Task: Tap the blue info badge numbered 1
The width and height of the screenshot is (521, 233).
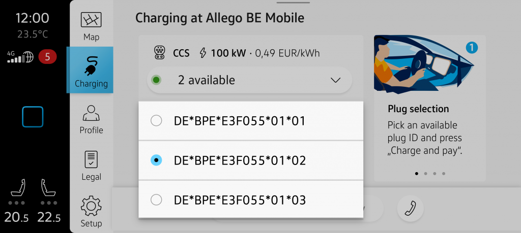Action: (472, 48)
